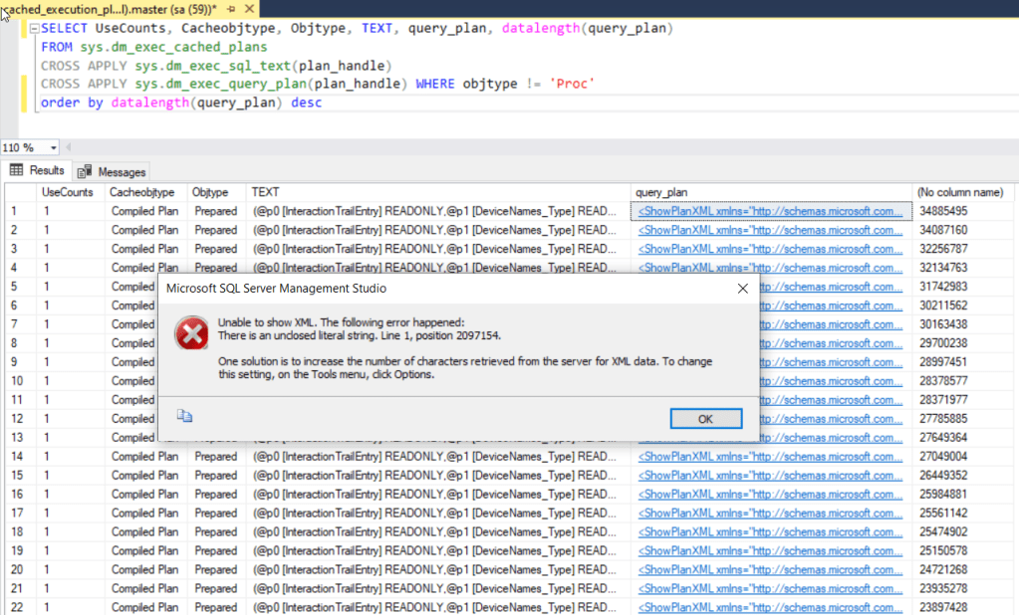Click the red error icon in dialog

189,334
